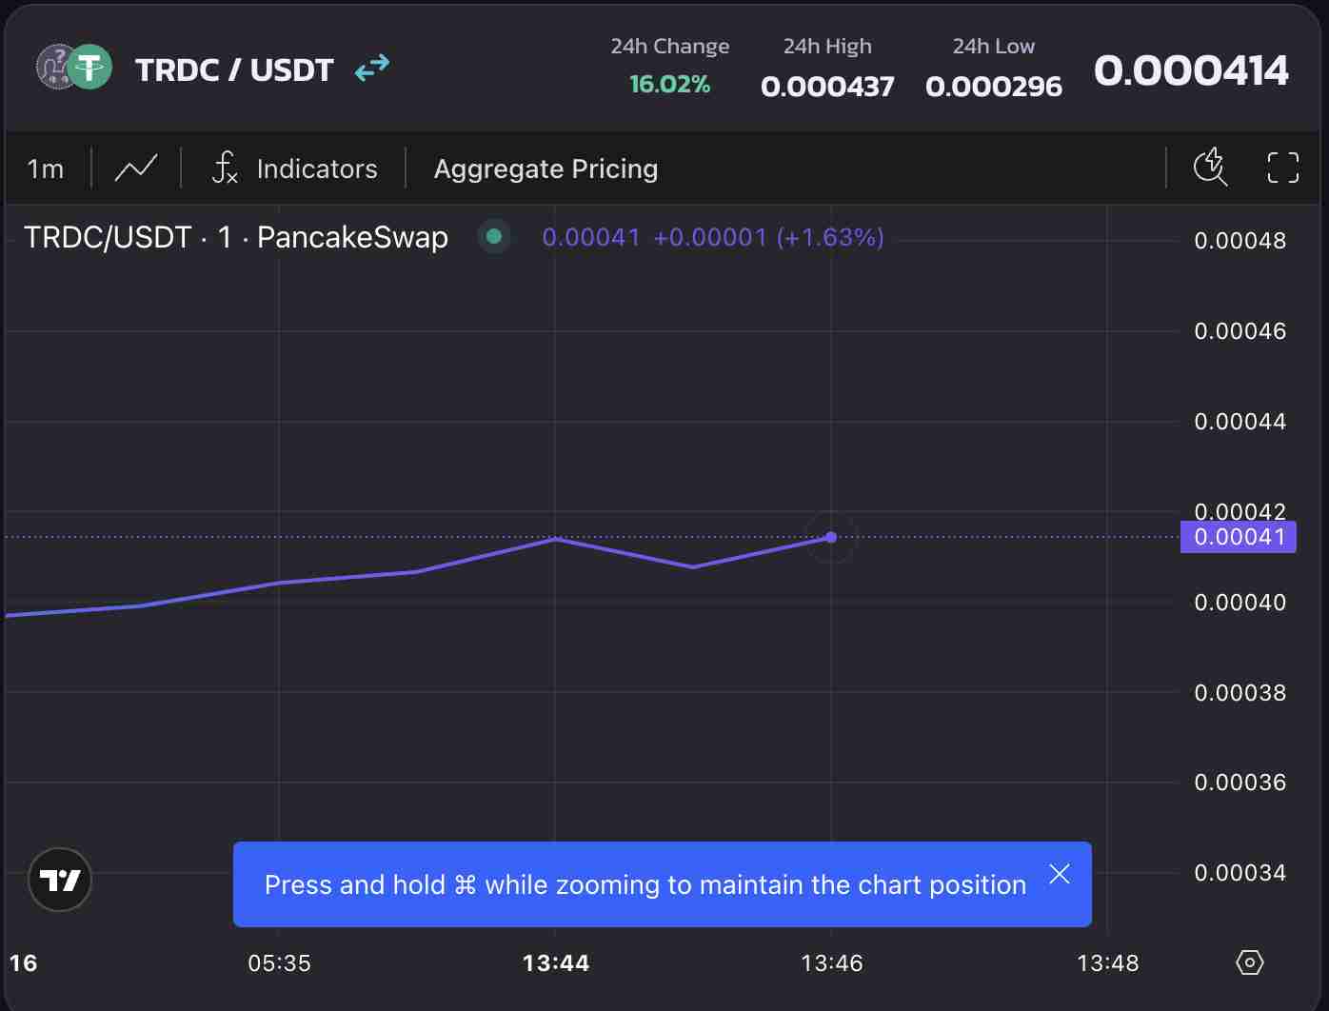Click the TRDC/USDT PancakeSwap legend title
The height and width of the screenshot is (1011, 1329).
pos(235,236)
